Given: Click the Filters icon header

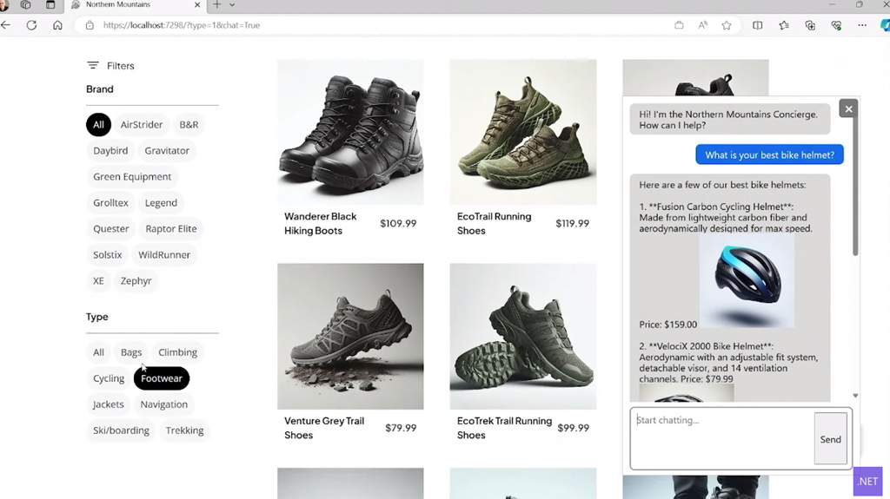Looking at the screenshot, I should click(110, 66).
